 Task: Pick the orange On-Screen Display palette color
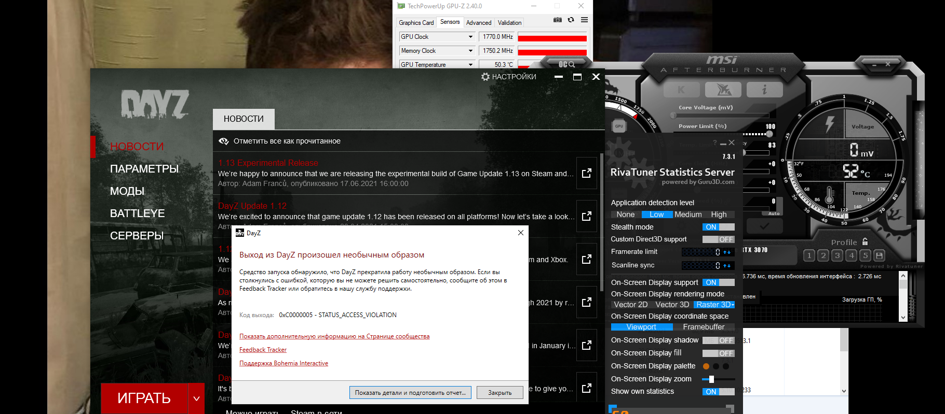(706, 366)
